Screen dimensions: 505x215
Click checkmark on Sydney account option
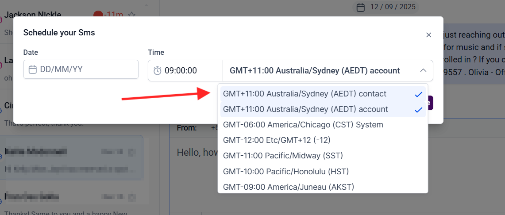coord(418,110)
